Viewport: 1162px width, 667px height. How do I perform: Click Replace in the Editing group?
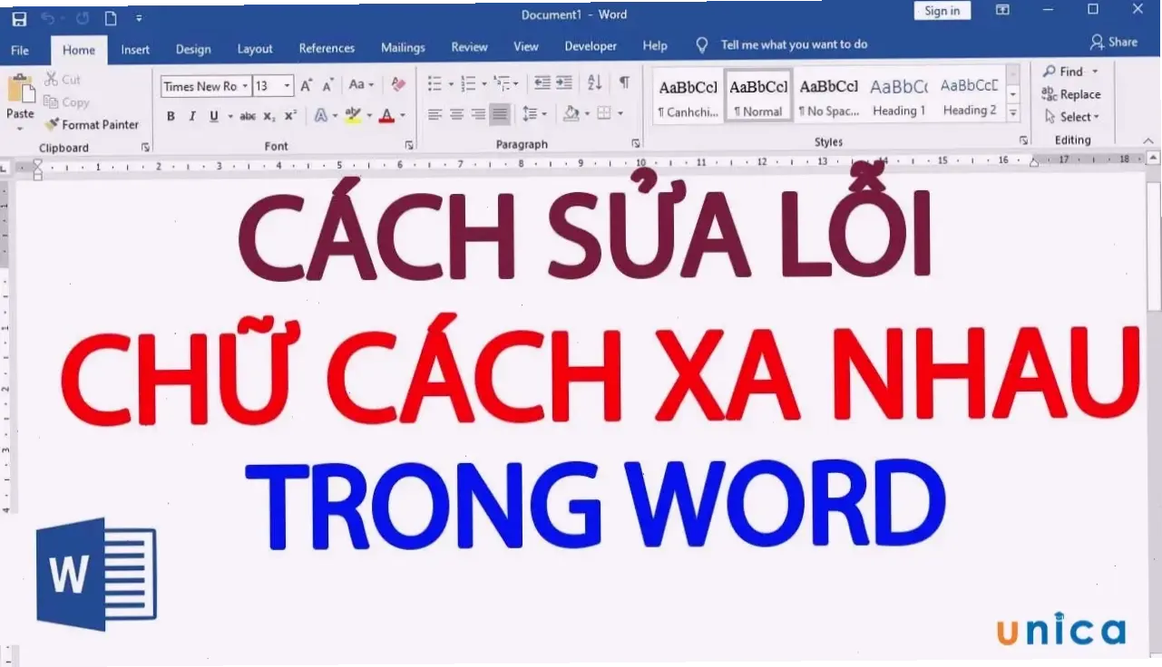pos(1078,94)
